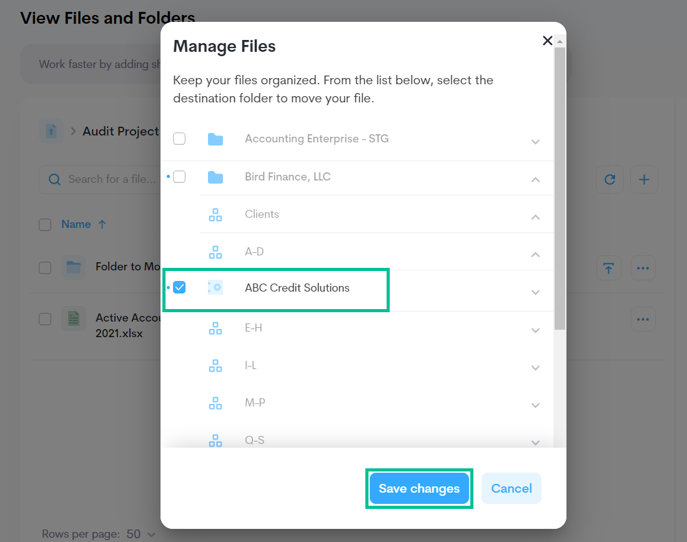Click the Clients hierarchy icon

(215, 214)
